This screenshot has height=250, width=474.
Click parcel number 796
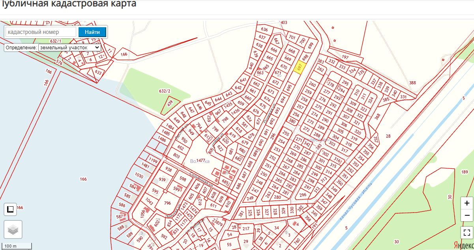pos(167,203)
